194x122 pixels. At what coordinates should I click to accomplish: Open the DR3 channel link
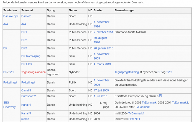(x=24, y=48)
